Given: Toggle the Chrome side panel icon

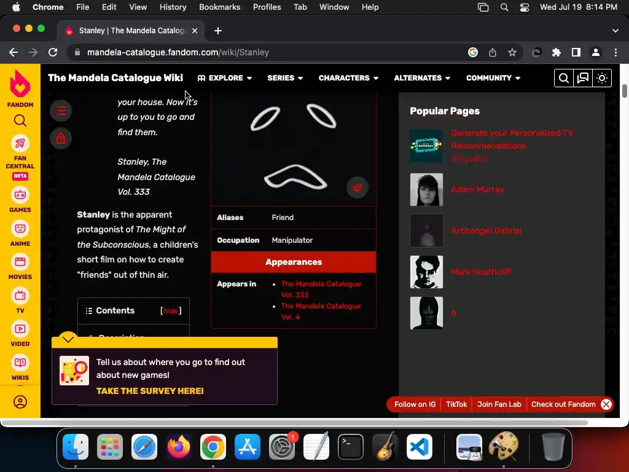Looking at the screenshot, I should pyautogui.click(x=576, y=52).
